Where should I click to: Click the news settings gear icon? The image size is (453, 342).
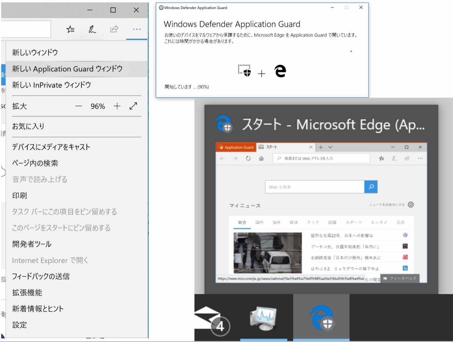point(411,205)
